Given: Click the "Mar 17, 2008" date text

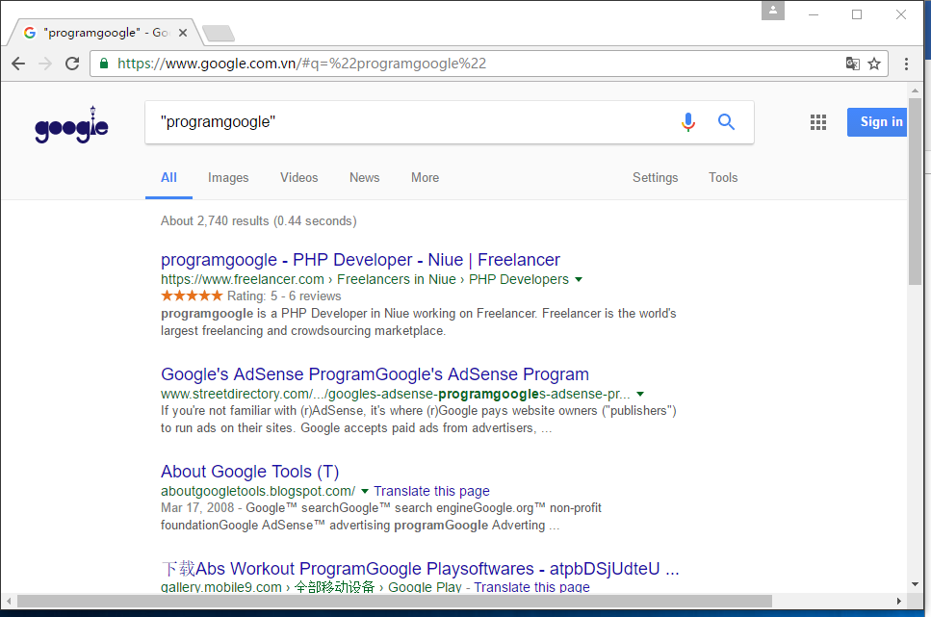Looking at the screenshot, I should 197,508.
